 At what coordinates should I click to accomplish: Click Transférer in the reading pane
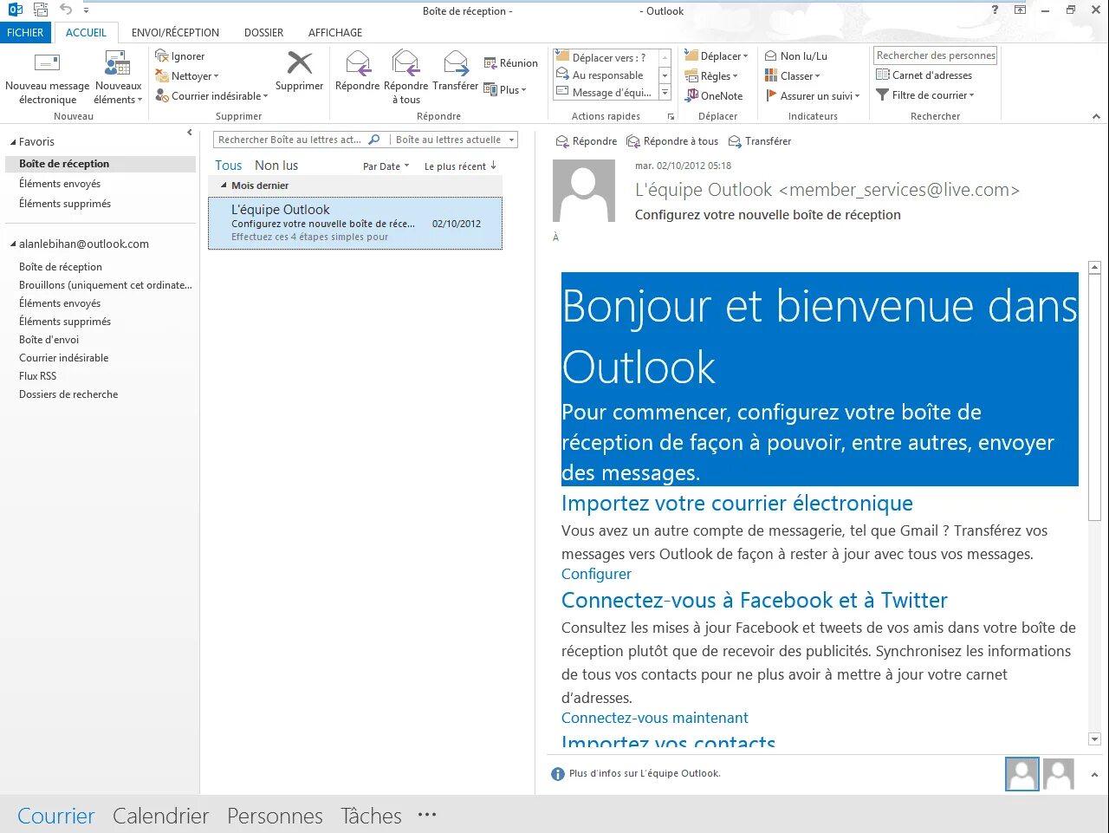(x=760, y=141)
